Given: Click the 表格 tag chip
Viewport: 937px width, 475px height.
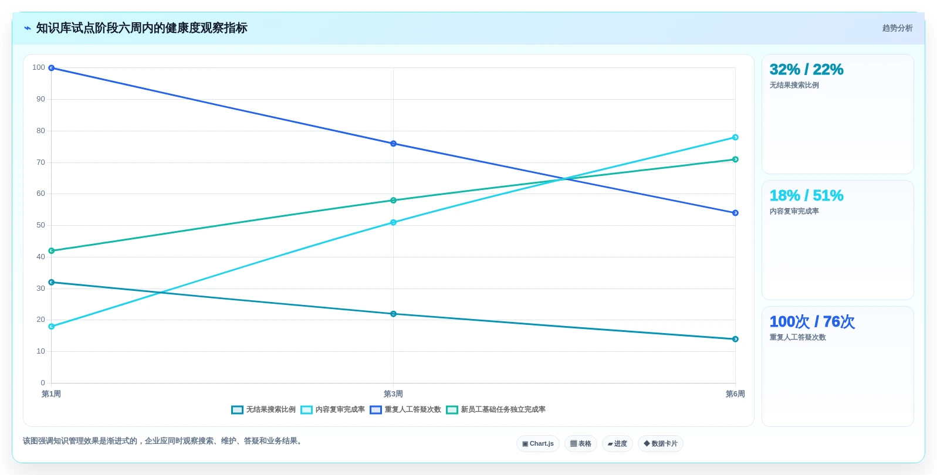Looking at the screenshot, I should 581,444.
